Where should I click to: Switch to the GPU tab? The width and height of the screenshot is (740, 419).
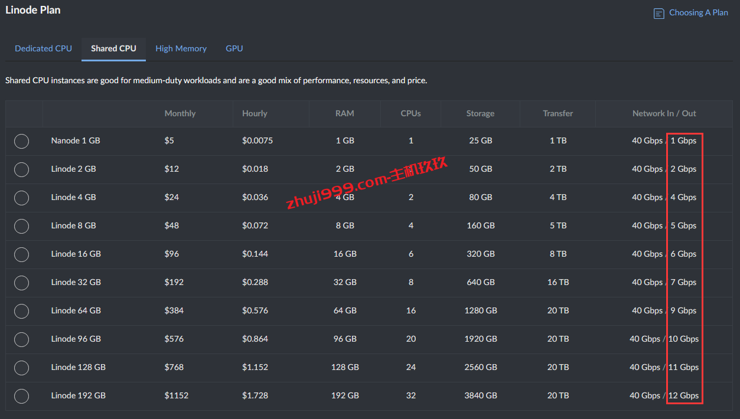(234, 48)
